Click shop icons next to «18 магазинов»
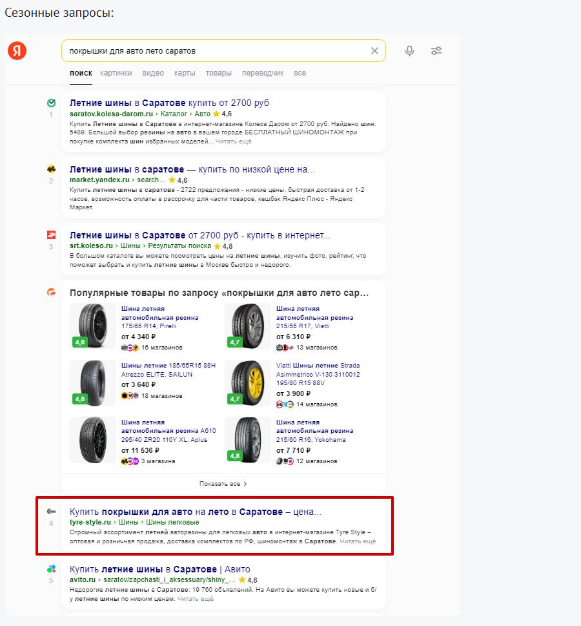 (130, 396)
